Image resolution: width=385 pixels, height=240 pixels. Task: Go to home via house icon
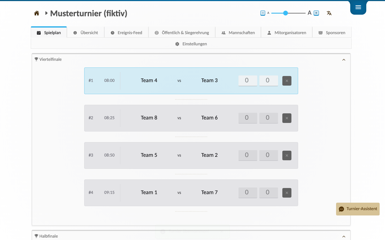coord(37,13)
